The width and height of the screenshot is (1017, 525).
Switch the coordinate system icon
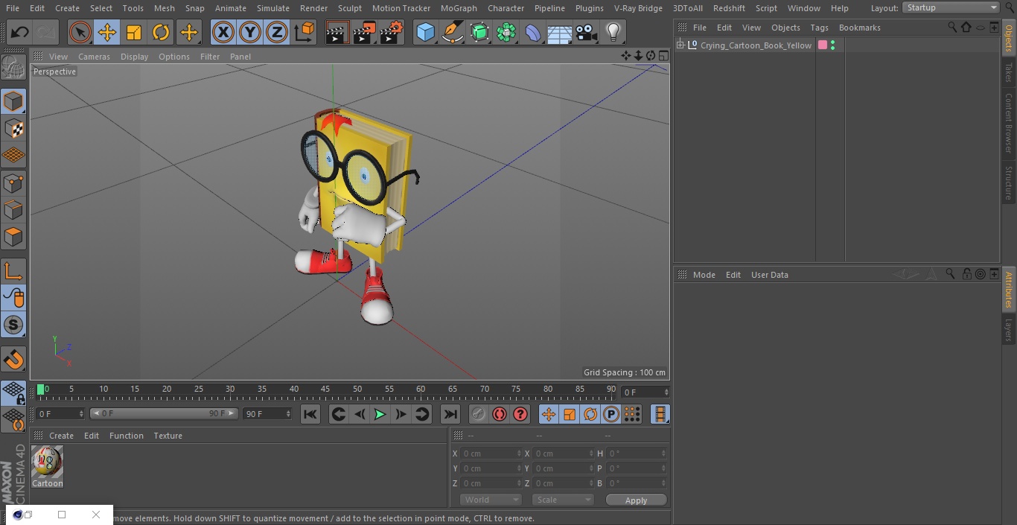pos(305,32)
